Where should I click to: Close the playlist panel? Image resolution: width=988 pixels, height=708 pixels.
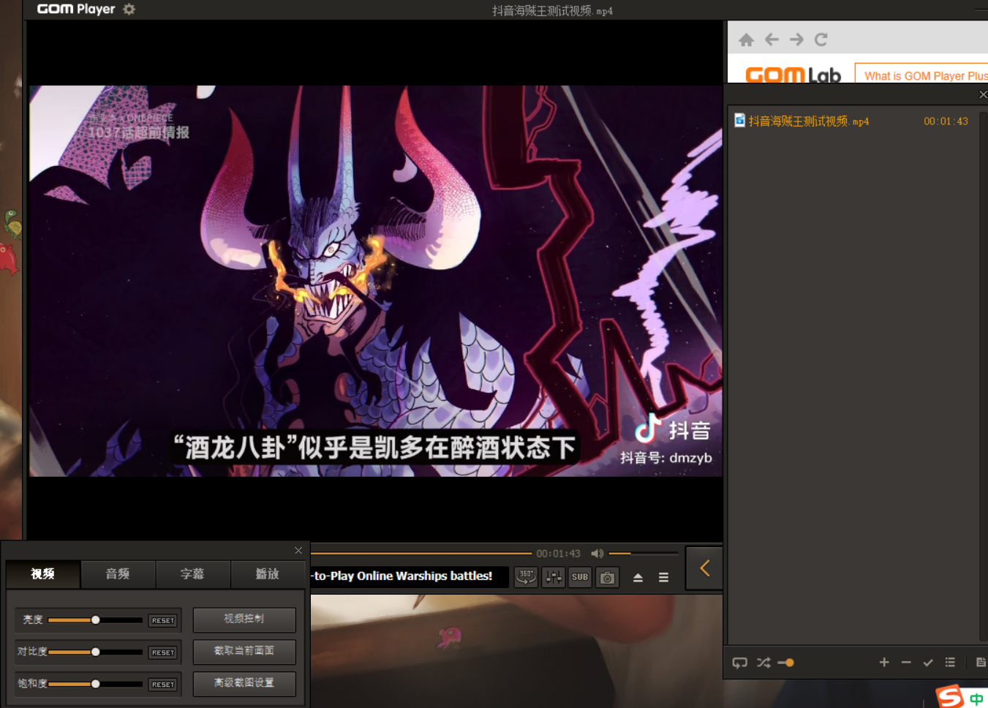pyautogui.click(x=982, y=94)
